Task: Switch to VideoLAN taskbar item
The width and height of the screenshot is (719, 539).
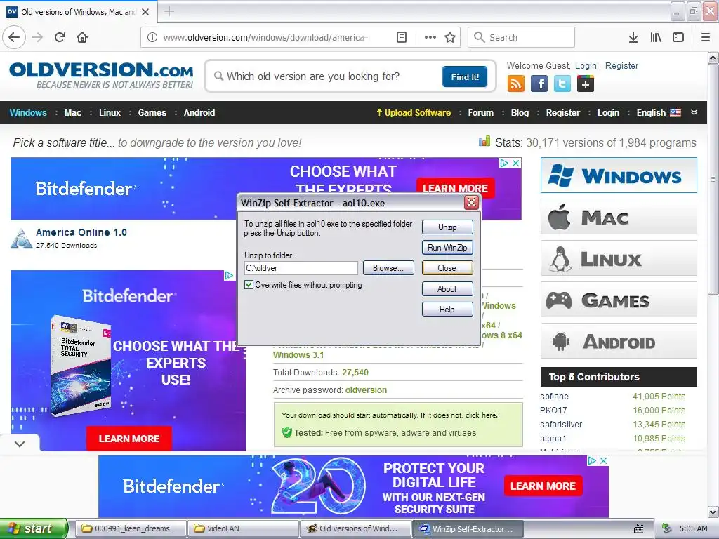Action: pyautogui.click(x=243, y=528)
